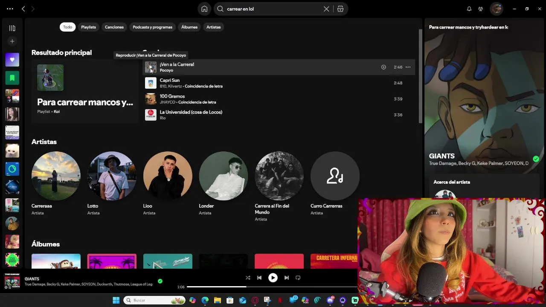Open the three-dots app menu

coord(10,9)
